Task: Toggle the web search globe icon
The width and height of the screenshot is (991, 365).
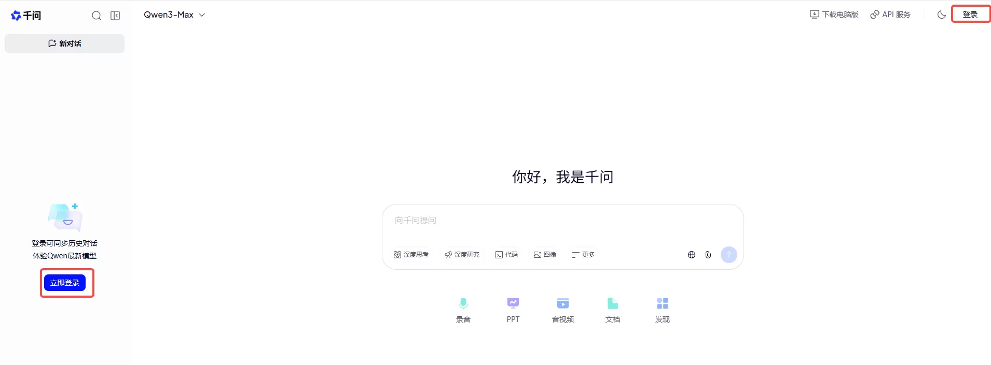Action: click(692, 255)
